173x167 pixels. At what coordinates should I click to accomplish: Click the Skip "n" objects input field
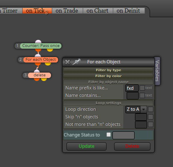point(141,117)
